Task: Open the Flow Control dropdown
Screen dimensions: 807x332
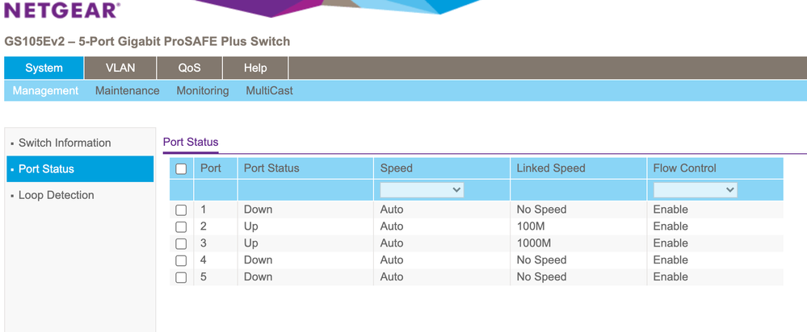Action: click(695, 190)
